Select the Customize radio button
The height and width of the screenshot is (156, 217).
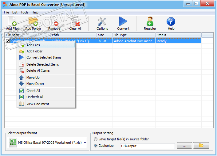96,146
